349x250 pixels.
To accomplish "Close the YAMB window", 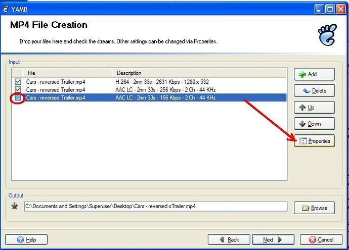I will coord(341,9).
